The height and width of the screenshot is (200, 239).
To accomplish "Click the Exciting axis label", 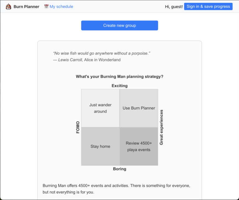I will [x=119, y=86].
